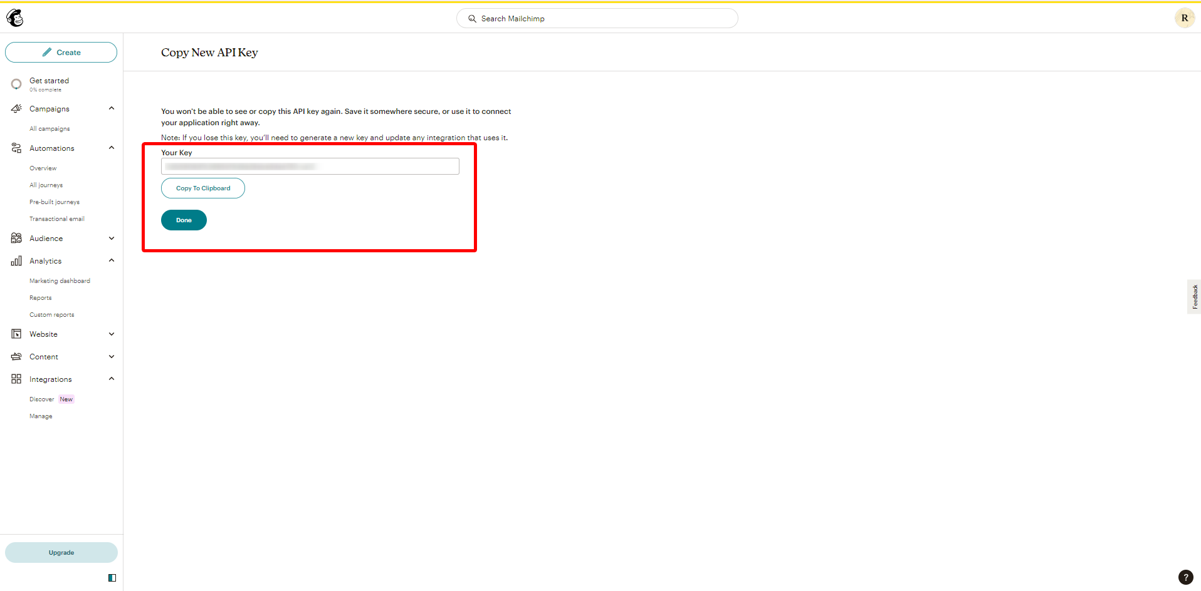
Task: Click the Done button
Action: [184, 220]
